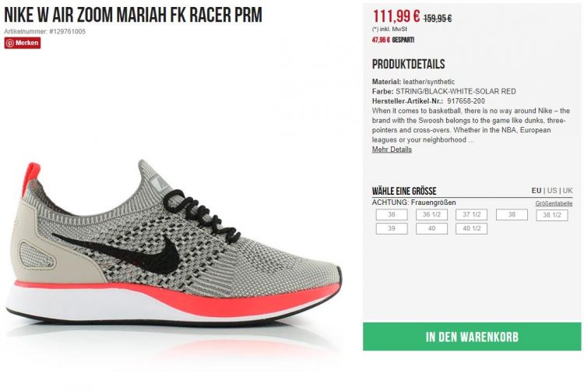Screen dimensions: 584x391
Task: Switch size system to US
Action: point(552,191)
